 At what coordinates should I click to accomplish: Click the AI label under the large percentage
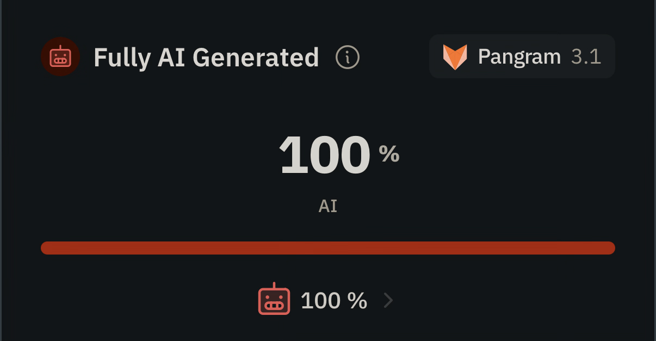coord(328,207)
